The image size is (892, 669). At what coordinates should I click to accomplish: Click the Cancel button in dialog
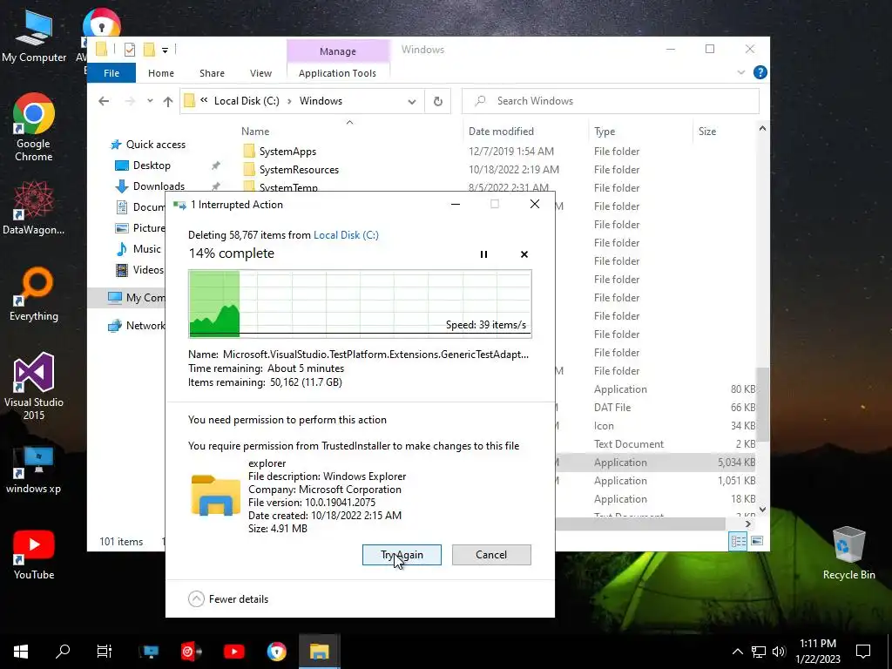coord(491,555)
